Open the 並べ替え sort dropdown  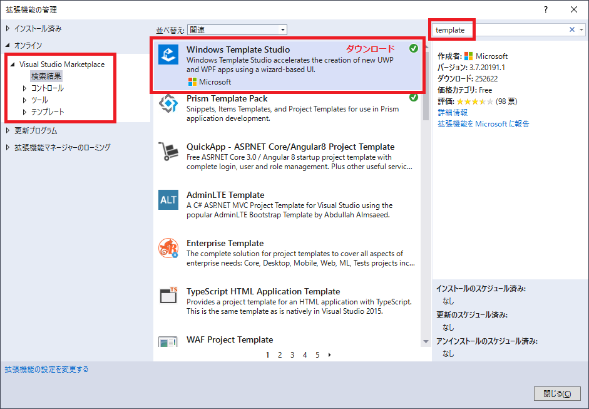coord(237,29)
